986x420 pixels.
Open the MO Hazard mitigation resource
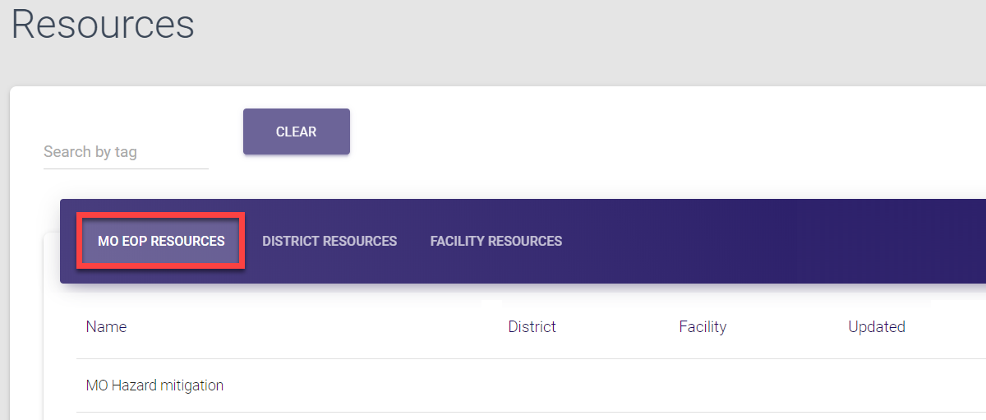tap(154, 385)
